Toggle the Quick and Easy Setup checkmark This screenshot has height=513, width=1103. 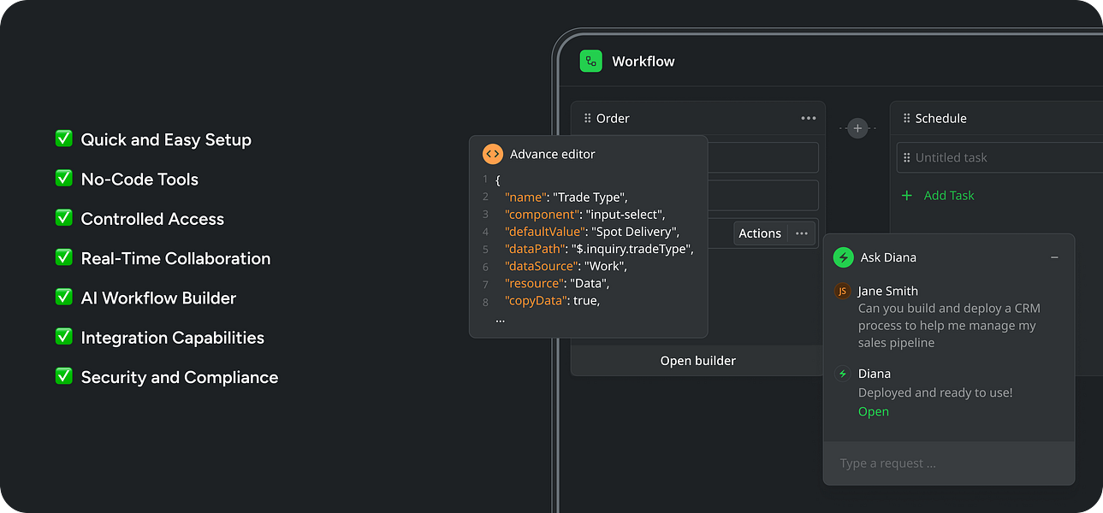[x=63, y=139]
